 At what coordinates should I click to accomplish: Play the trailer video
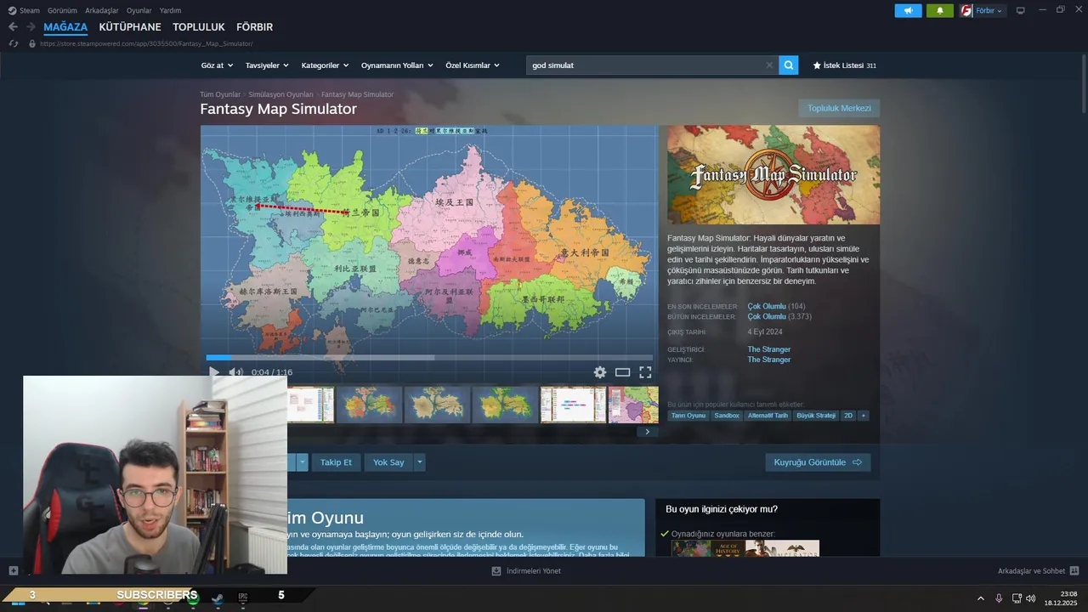(213, 372)
